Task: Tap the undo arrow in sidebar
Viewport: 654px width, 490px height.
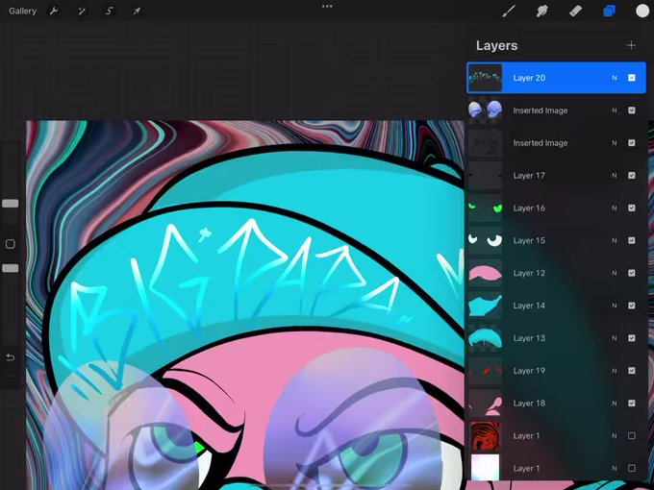Action: [10, 357]
